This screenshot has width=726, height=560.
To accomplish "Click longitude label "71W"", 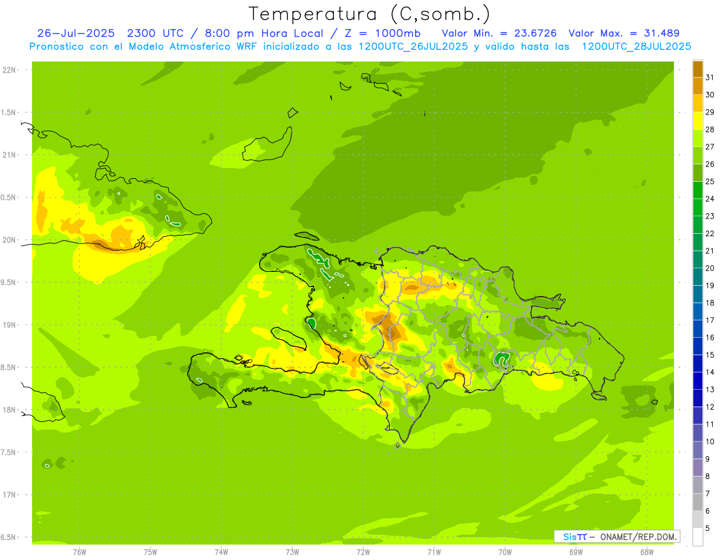I will [x=434, y=552].
